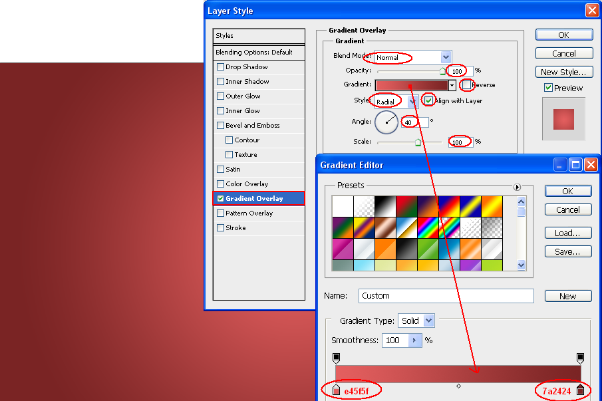Open the Smoothness slider arrow
The height and width of the screenshot is (401, 602).
(414, 340)
